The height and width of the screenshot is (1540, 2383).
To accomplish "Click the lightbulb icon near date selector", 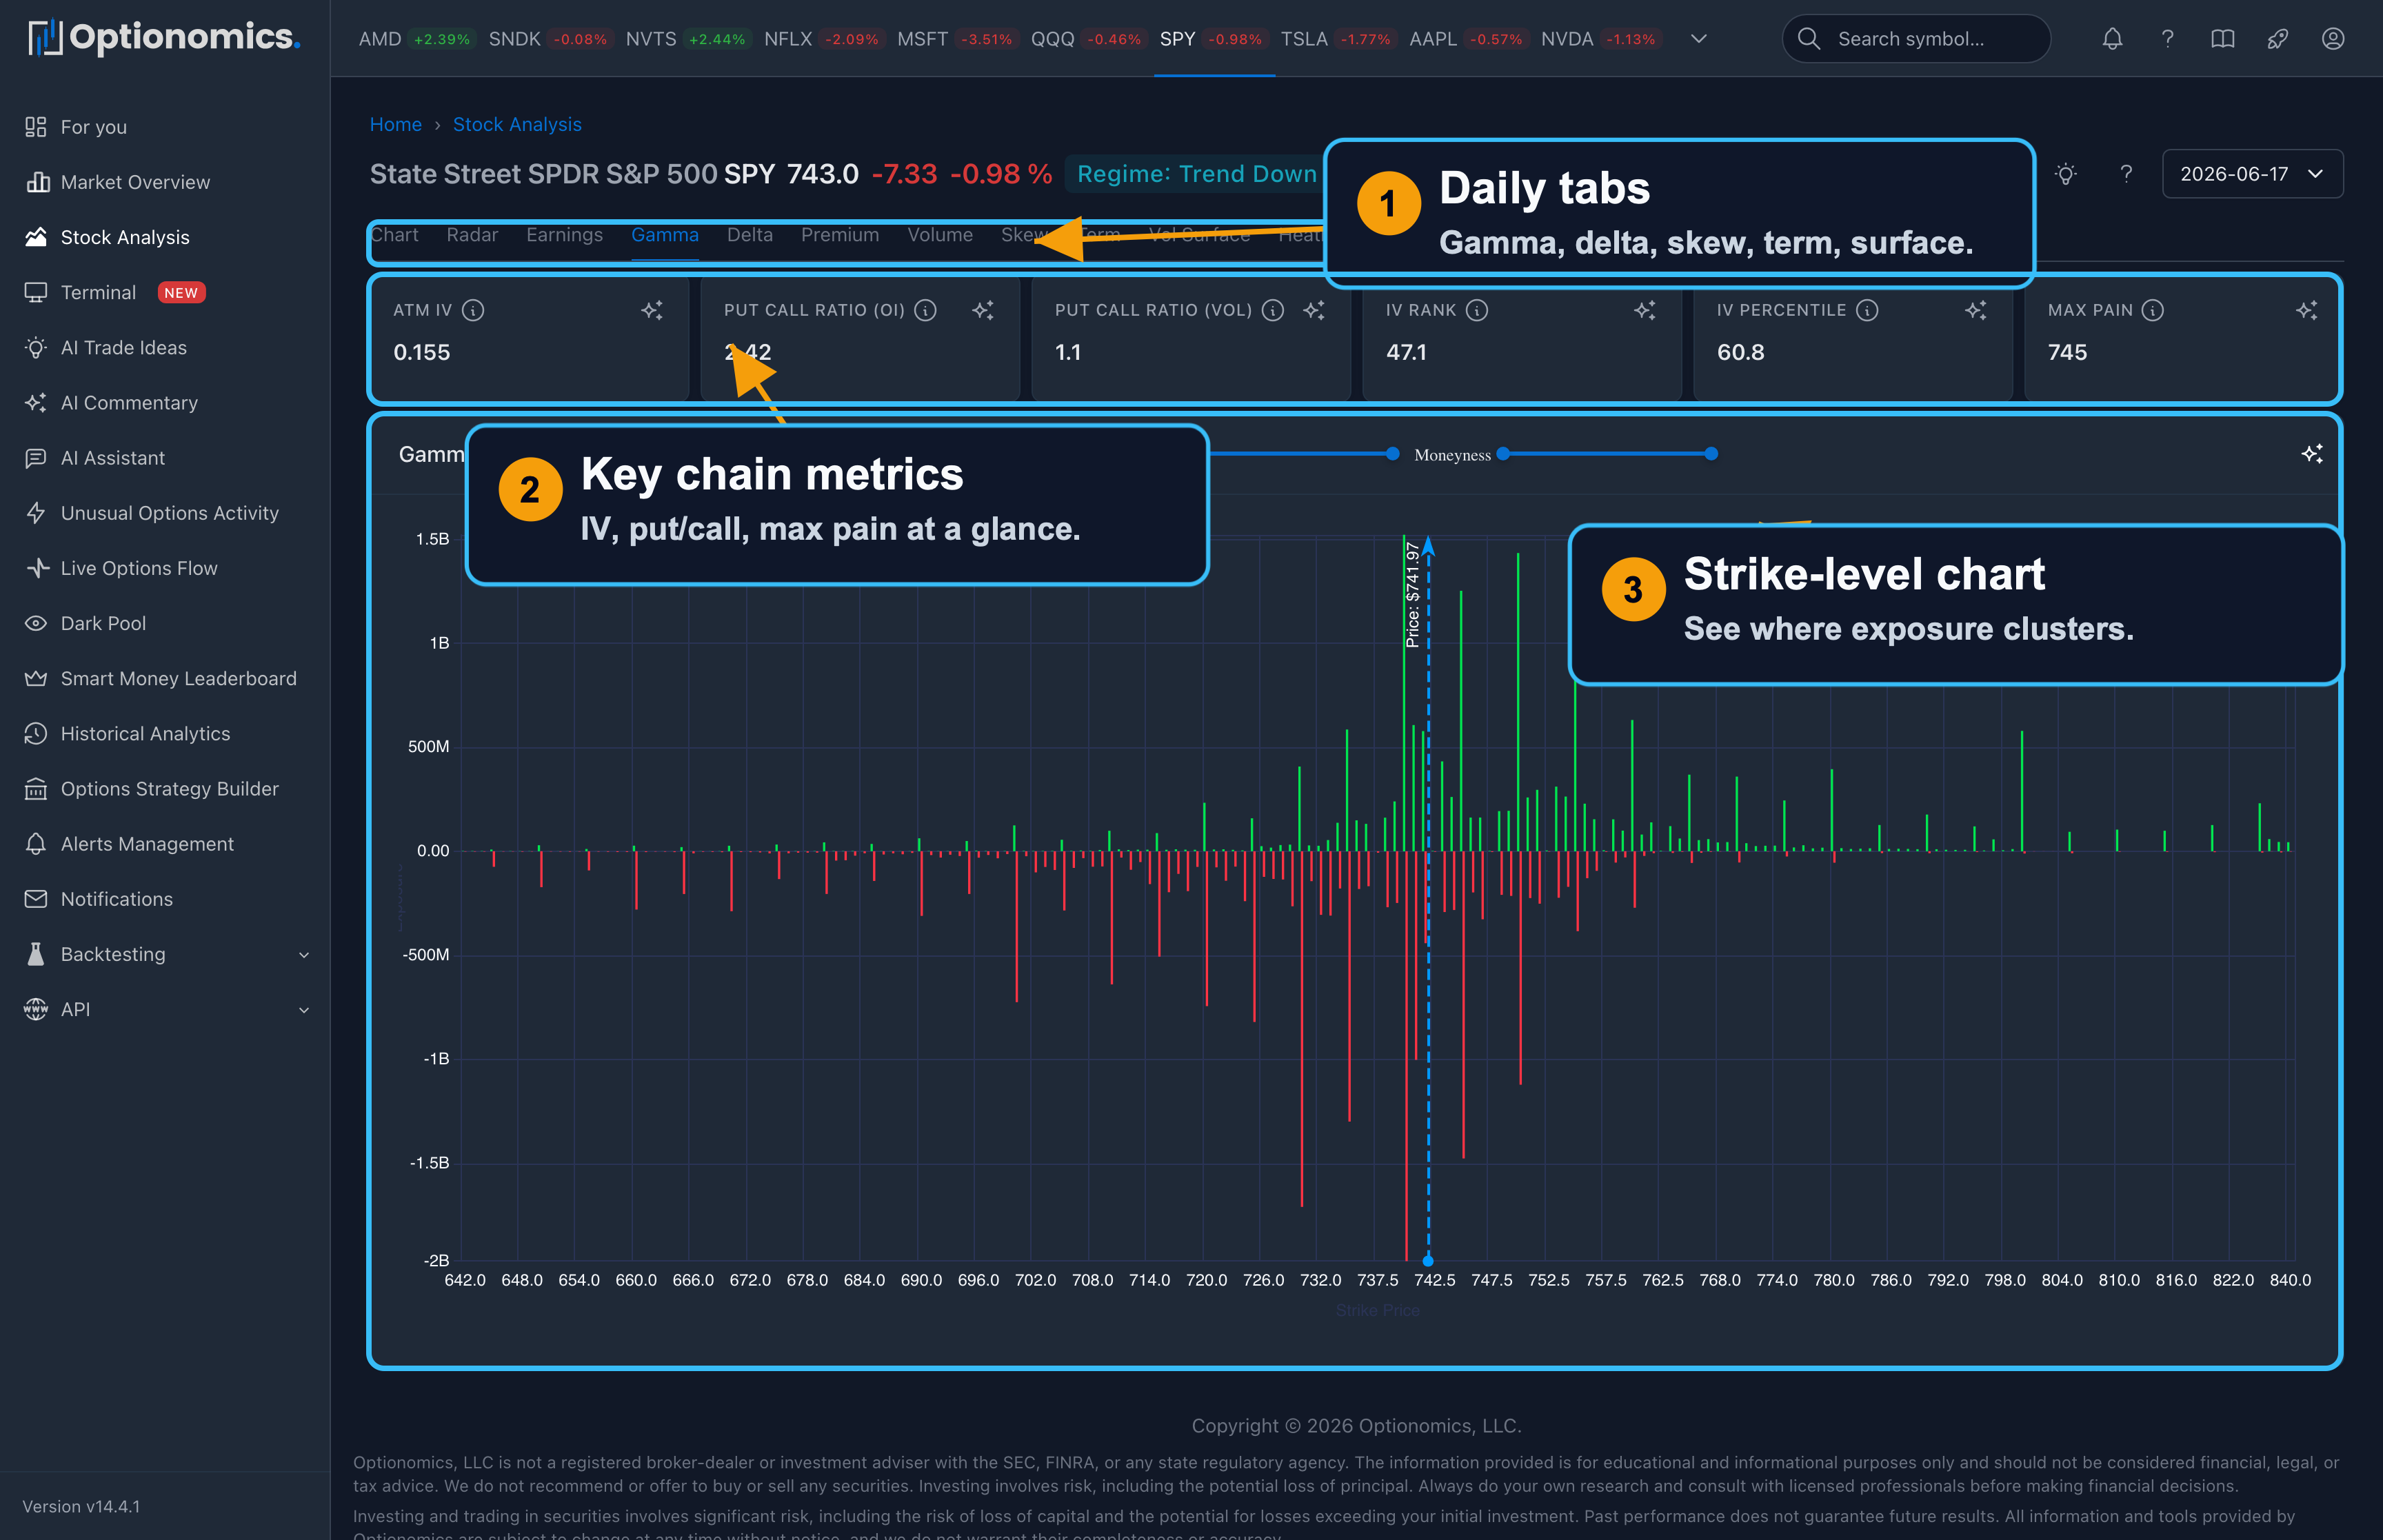I will (2066, 174).
